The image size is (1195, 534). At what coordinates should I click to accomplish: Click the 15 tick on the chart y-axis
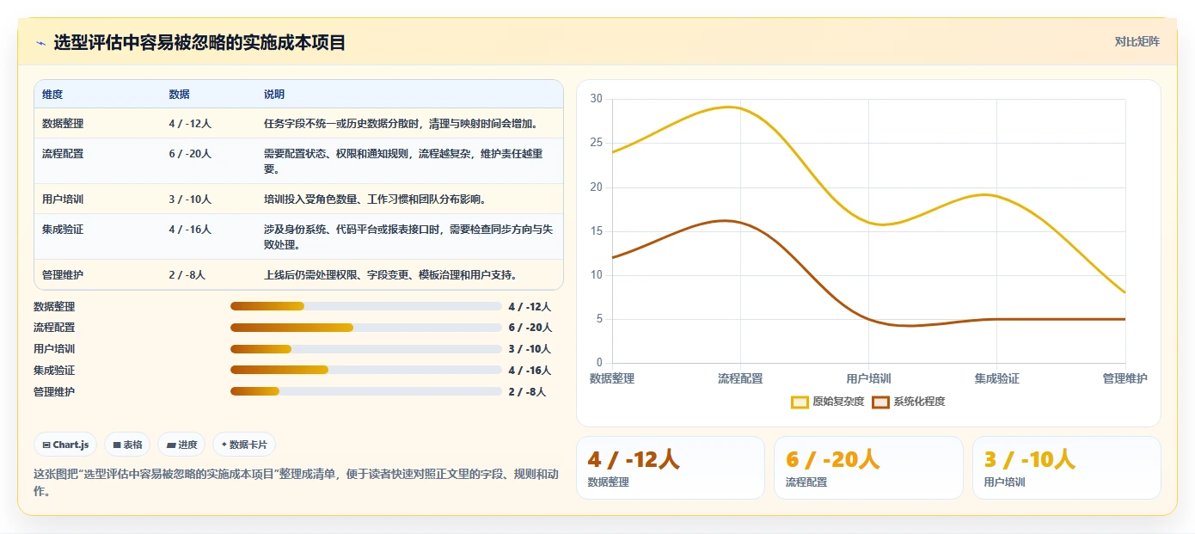597,231
